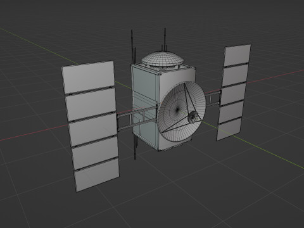Select the truss boom joining the right solar panel
304x228 pixels.
coord(213,98)
